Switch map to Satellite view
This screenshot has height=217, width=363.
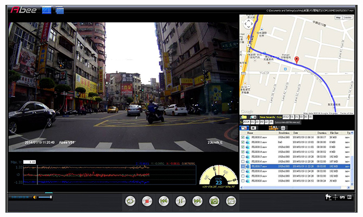pos(348,18)
